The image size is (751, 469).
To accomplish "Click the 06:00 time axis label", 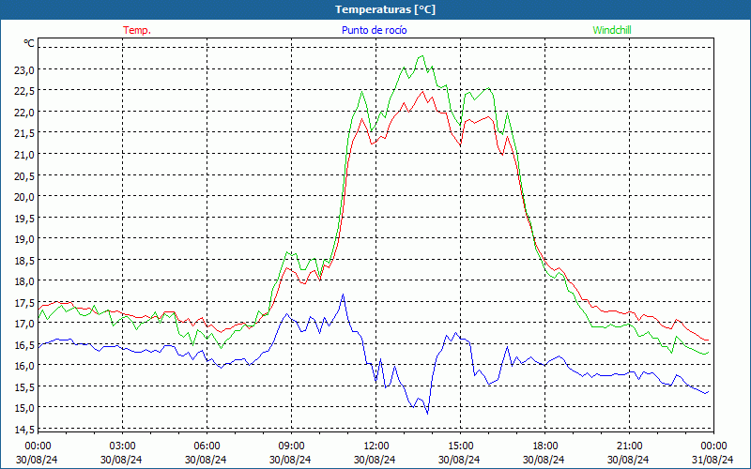I will pos(207,446).
